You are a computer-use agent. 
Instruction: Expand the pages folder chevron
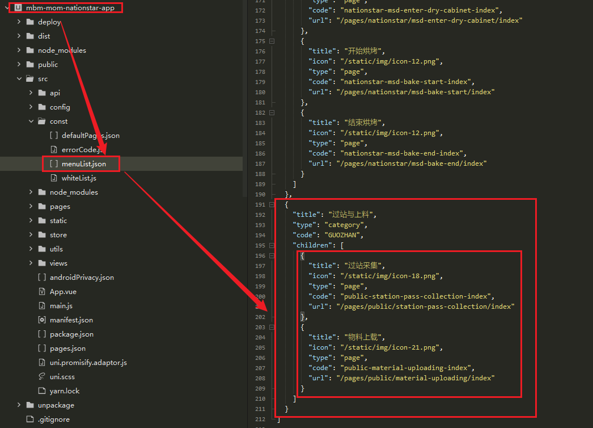[31, 207]
